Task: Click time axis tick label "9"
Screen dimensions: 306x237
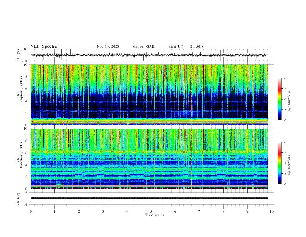Action: click(247, 211)
